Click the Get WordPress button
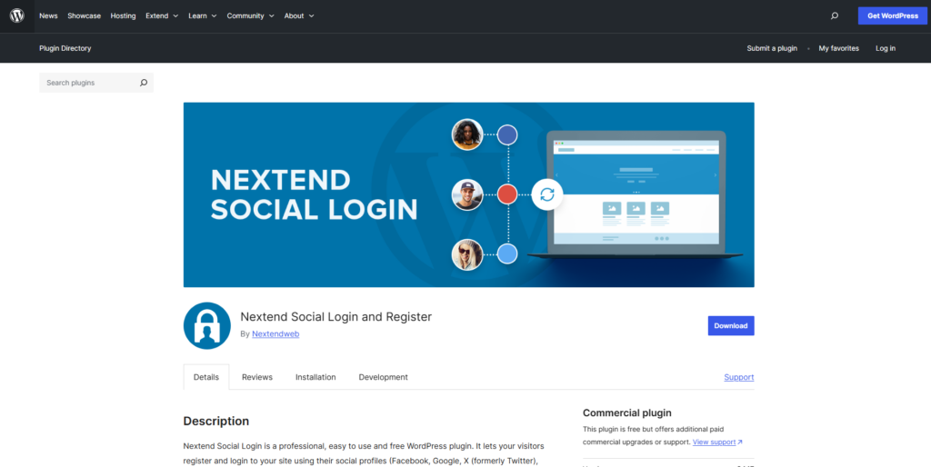Image resolution: width=931 pixels, height=467 pixels. coord(893,16)
